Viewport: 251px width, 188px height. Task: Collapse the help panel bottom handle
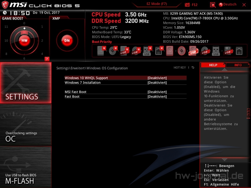pyautogui.click(x=224, y=159)
